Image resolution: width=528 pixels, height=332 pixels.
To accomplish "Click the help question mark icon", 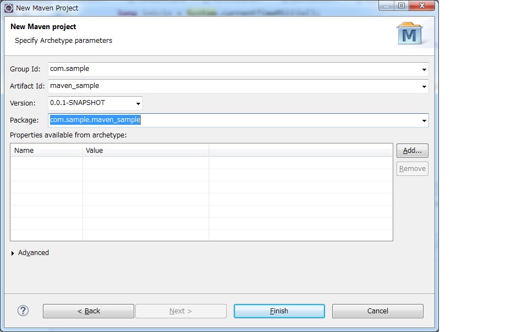I will (23, 311).
